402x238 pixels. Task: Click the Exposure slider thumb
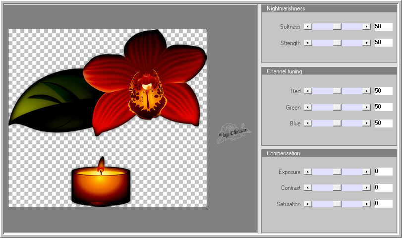(337, 172)
